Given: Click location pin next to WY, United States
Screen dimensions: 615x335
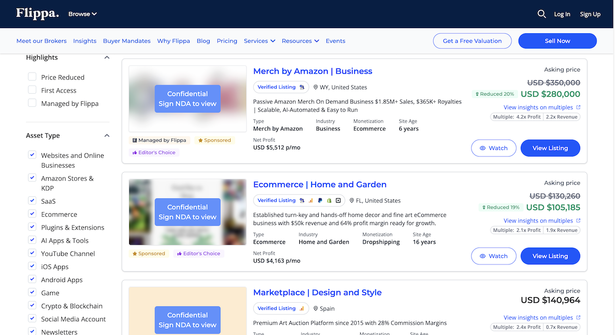Looking at the screenshot, I should (316, 87).
